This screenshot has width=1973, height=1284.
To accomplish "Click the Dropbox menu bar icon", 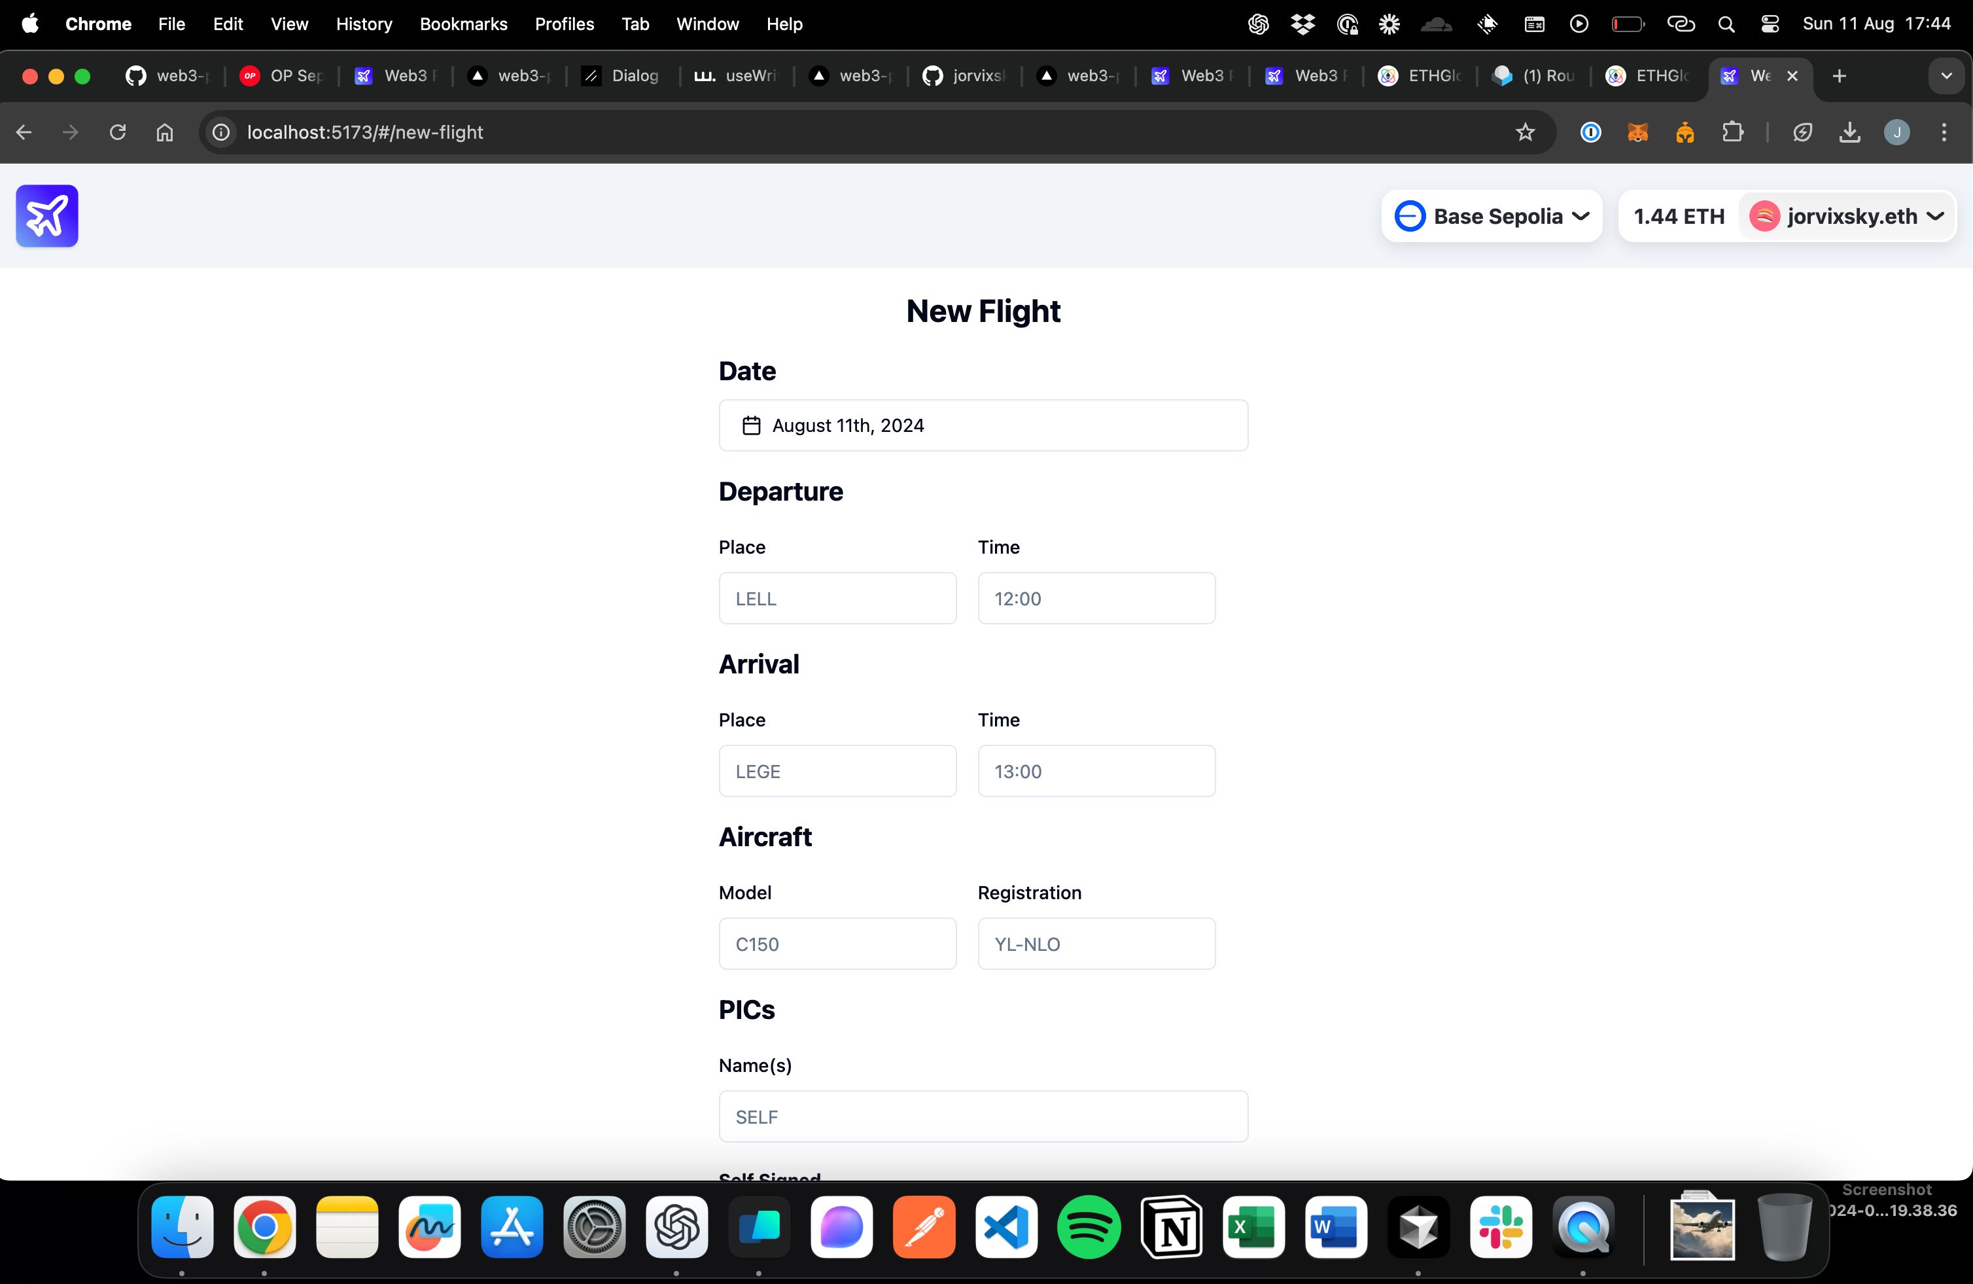I will click(x=1302, y=24).
